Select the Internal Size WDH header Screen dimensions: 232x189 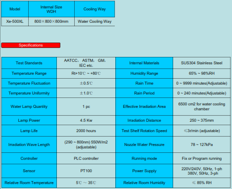51,9
